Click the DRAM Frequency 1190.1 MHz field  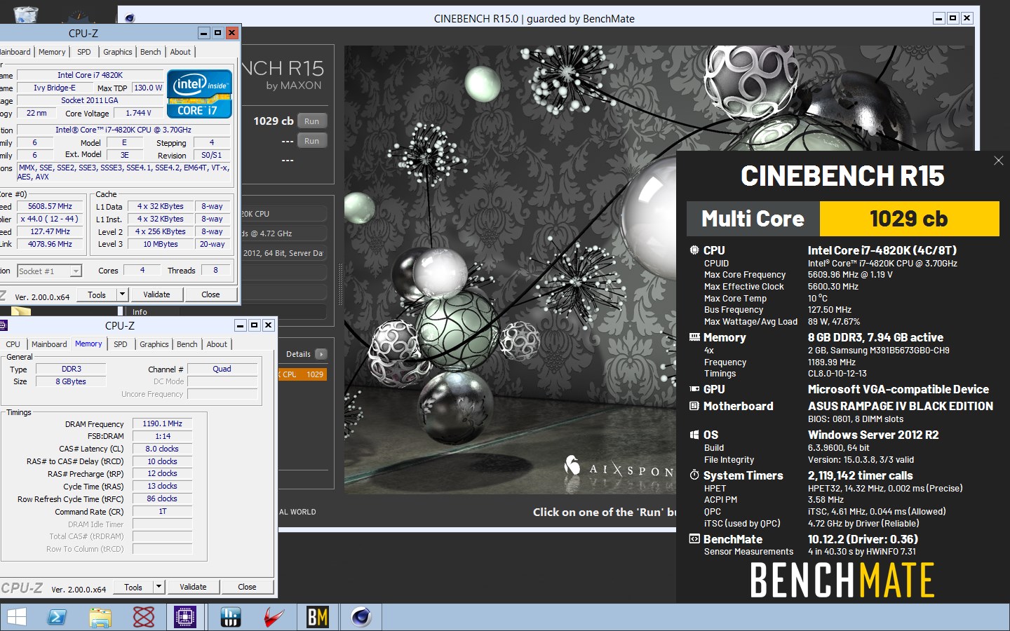(x=162, y=423)
